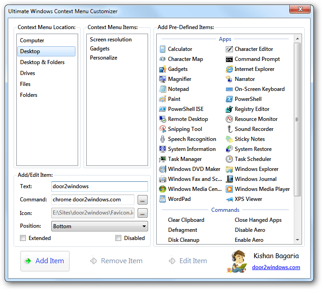
Task: Click the Internet Explorer icon
Action: 229,69
